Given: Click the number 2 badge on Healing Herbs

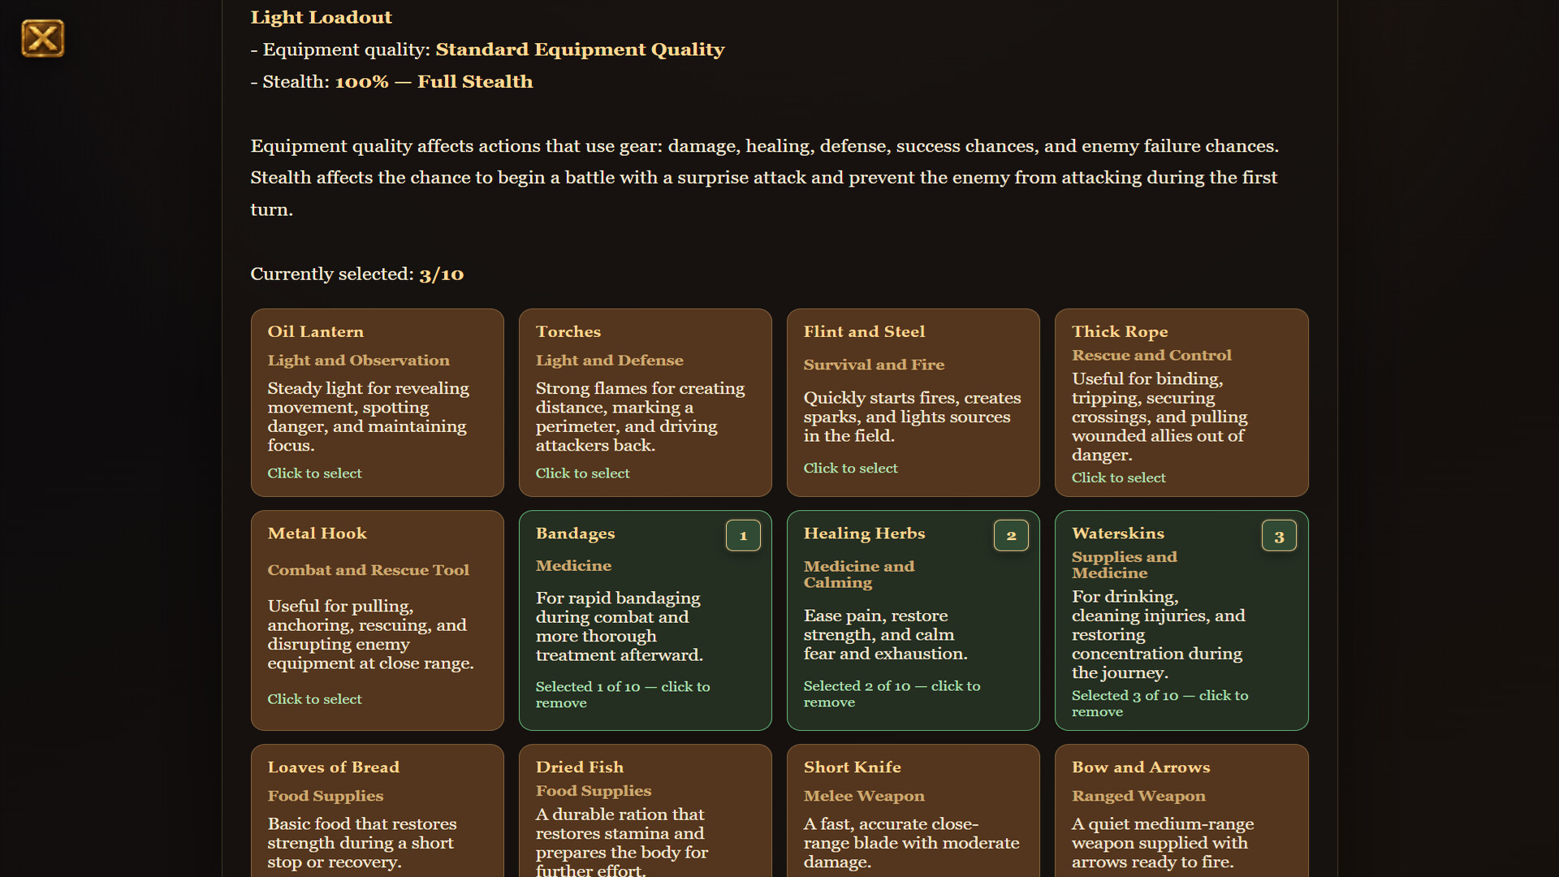Looking at the screenshot, I should coord(1011,535).
